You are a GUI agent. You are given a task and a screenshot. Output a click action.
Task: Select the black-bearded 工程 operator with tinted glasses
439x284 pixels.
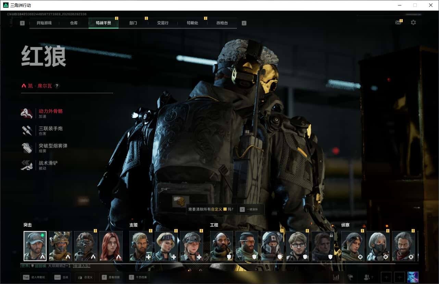(247, 246)
